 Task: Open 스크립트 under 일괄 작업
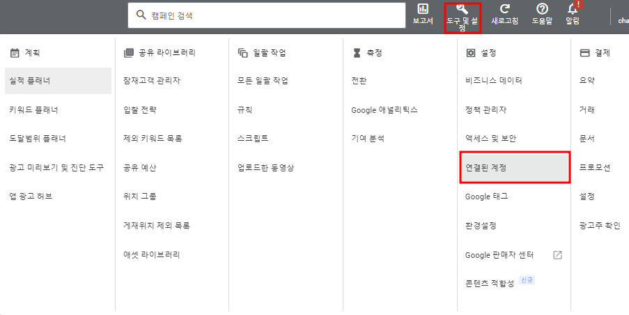coord(252,139)
